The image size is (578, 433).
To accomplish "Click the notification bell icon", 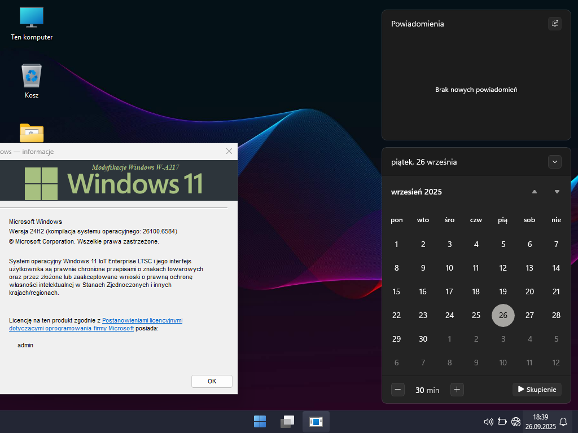I will pyautogui.click(x=563, y=421).
